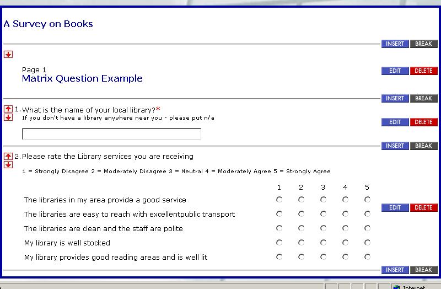Delete question 1 about local library
Image resolution: width=441 pixels, height=289 pixels.
click(423, 122)
